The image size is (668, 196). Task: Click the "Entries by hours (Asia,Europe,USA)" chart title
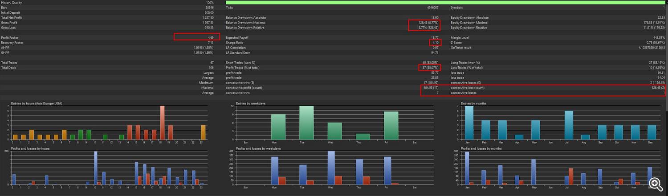[37, 104]
